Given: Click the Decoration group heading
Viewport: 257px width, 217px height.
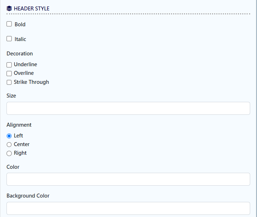Looking at the screenshot, I should coord(19,54).
